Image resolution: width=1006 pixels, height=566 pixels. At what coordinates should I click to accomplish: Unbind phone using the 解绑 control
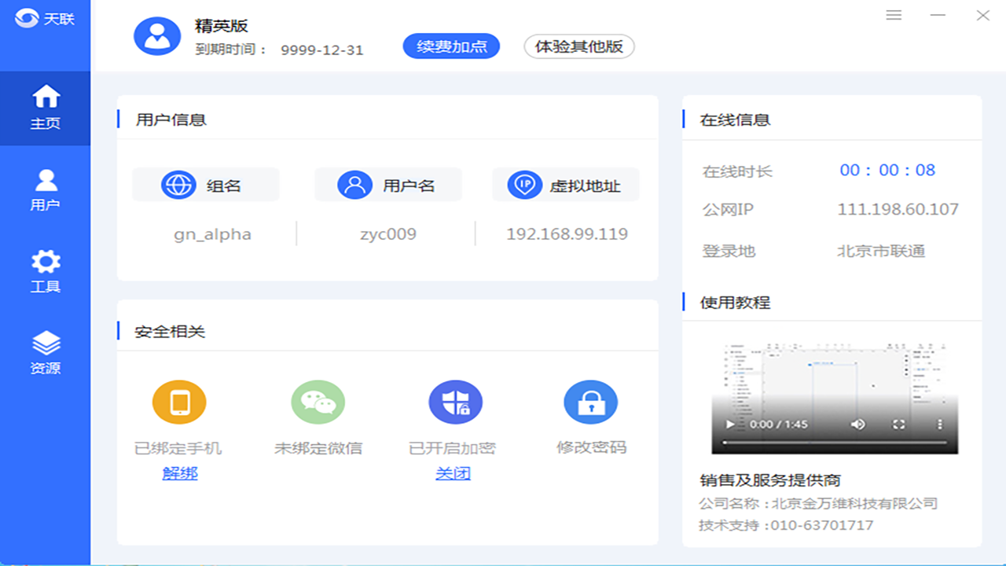(180, 473)
